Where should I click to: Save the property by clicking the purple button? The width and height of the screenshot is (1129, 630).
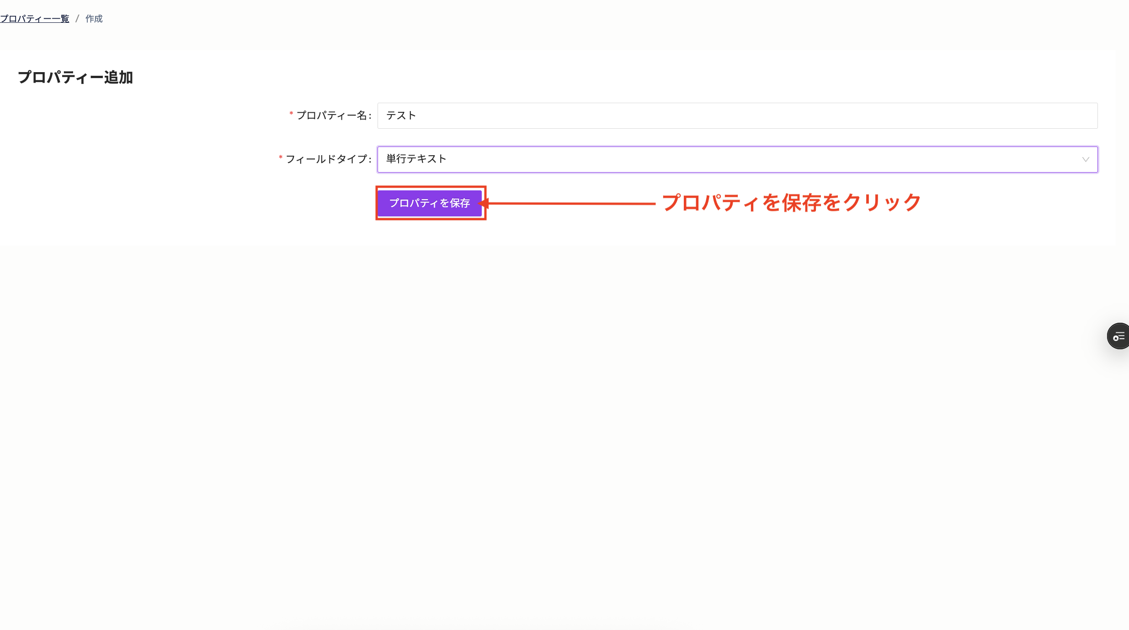point(430,203)
